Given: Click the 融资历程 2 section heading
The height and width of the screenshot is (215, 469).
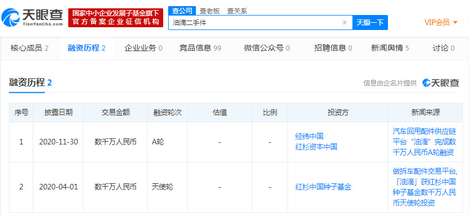Looking at the screenshot, I should click(x=30, y=83).
